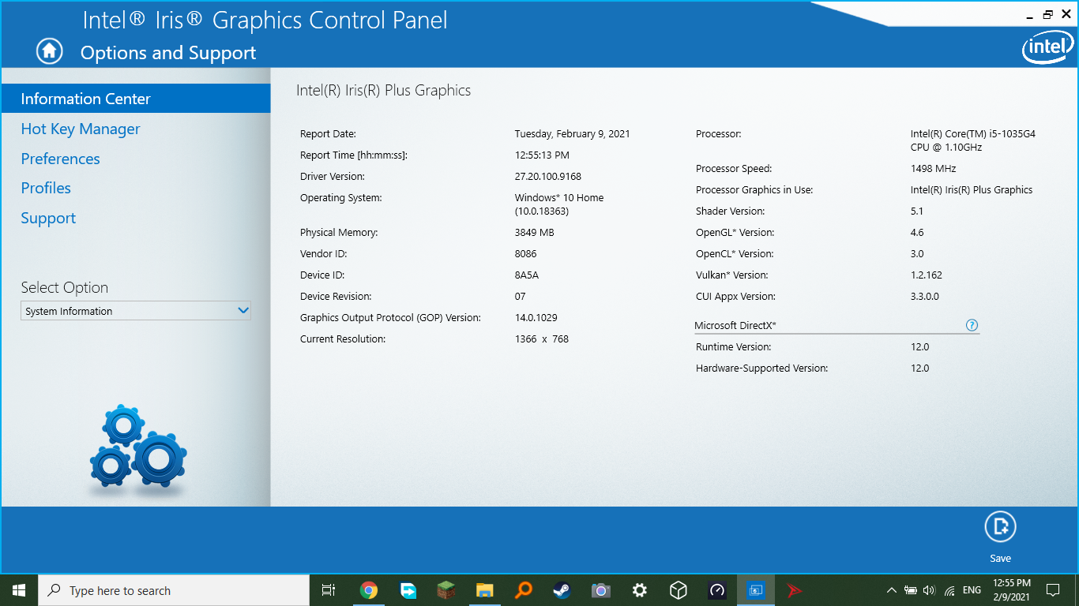Click the Vendor ID value 8086

[525, 254]
